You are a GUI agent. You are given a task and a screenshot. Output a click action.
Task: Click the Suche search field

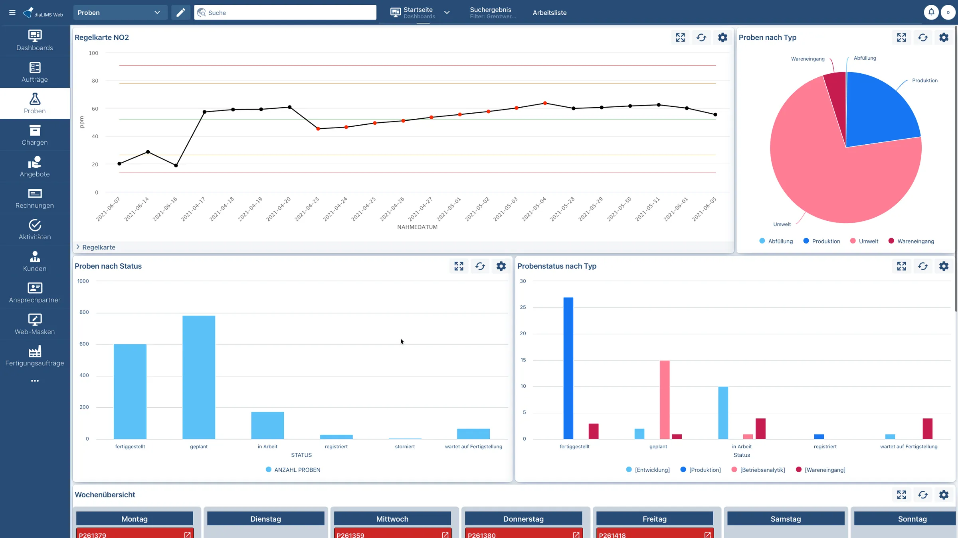(285, 12)
